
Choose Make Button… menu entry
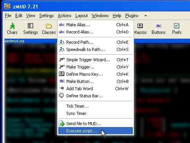[x=96, y=81]
